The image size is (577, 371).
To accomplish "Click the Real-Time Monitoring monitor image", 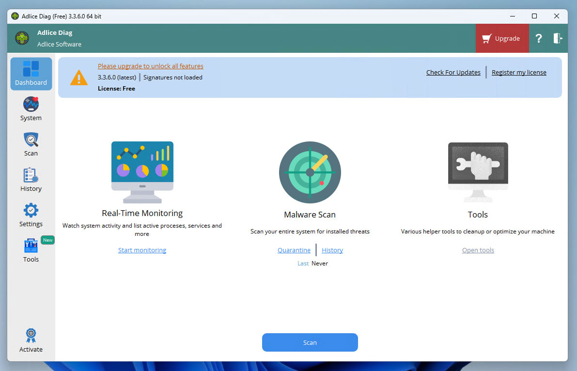I will pos(142,172).
